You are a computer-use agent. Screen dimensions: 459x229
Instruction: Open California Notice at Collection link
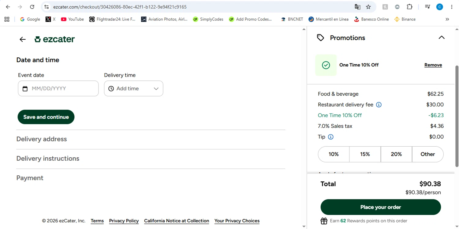click(x=177, y=221)
